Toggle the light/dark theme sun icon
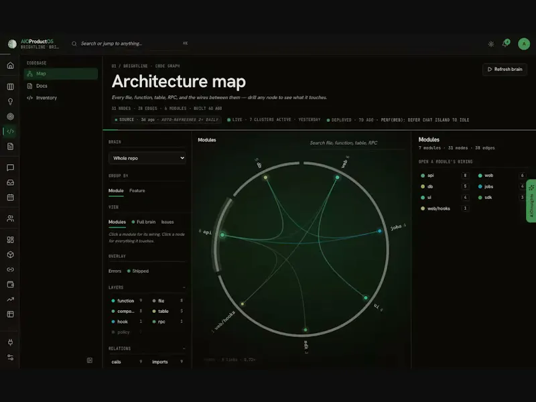536x402 pixels. [x=491, y=44]
